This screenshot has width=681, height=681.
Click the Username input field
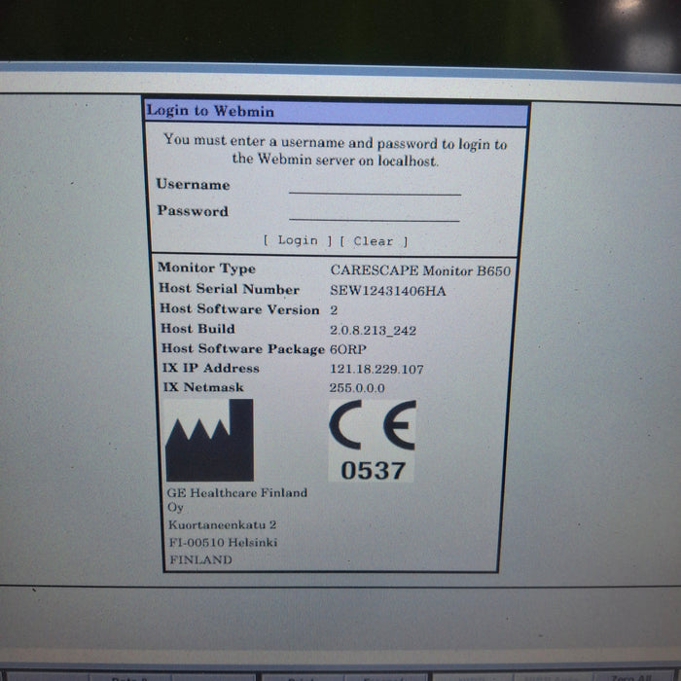pyautogui.click(x=375, y=187)
